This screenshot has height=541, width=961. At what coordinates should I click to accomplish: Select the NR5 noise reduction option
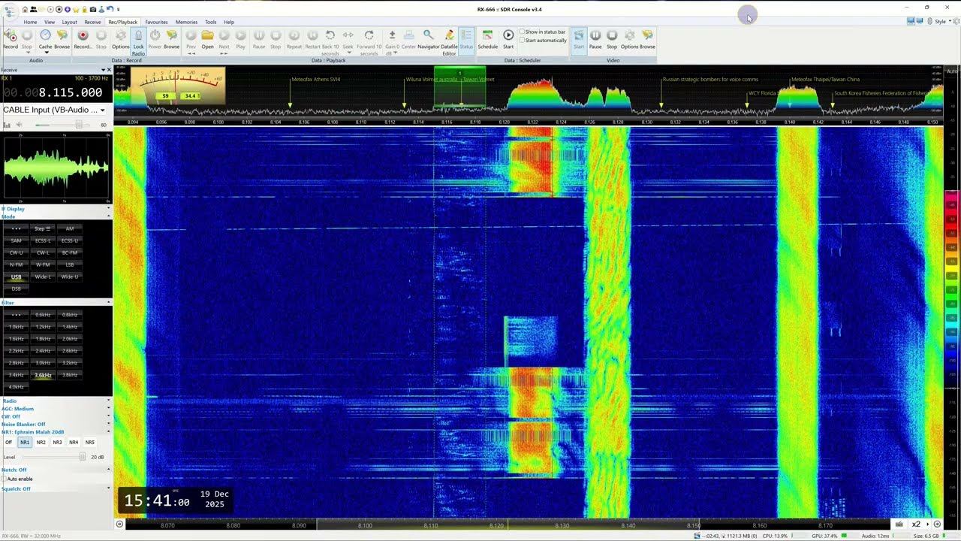click(89, 443)
